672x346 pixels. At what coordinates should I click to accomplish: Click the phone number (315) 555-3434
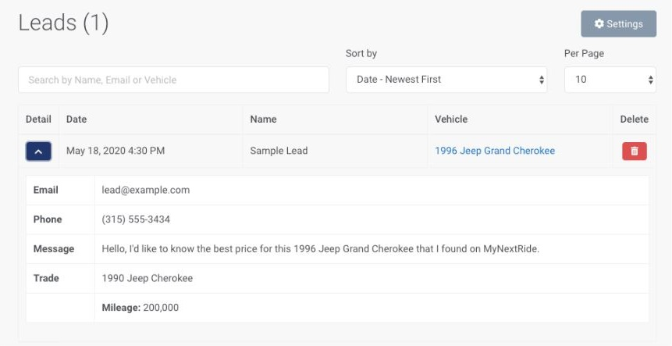pyautogui.click(x=136, y=219)
